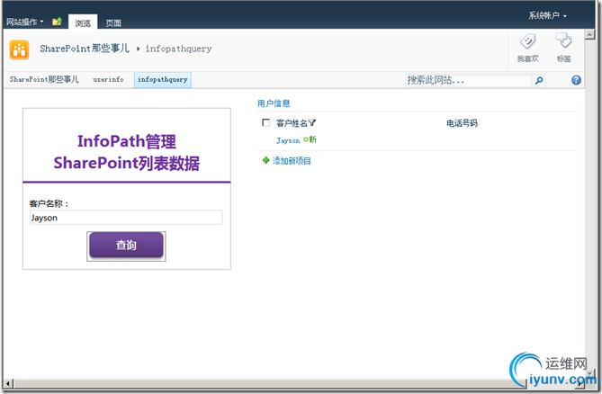Open help with the blue question mark icon

pos(576,80)
